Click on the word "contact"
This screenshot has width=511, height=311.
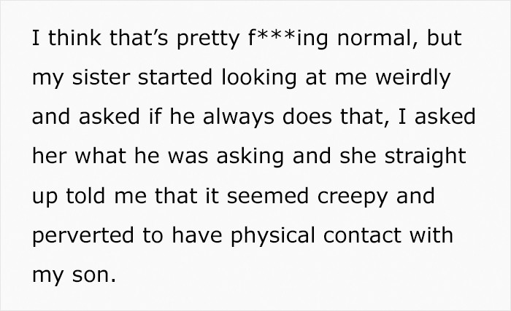click(x=362, y=235)
